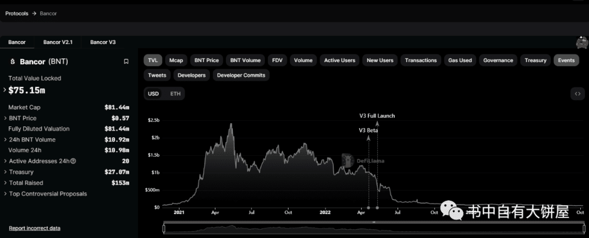Click the $2.5b y-axis label
This screenshot has height=238, width=589.
[154, 120]
